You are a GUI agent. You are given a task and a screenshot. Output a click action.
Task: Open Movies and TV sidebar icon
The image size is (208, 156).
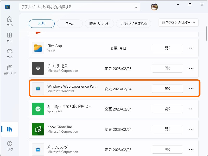point(10,70)
